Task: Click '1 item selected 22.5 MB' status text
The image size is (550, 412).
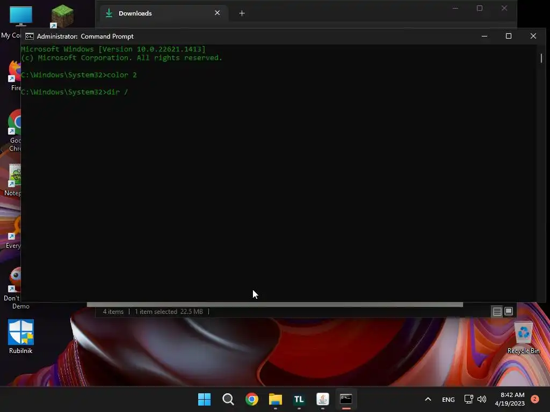Action: pyautogui.click(x=169, y=312)
